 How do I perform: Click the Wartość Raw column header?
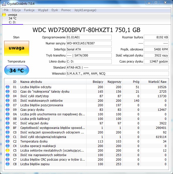(x=154, y=82)
